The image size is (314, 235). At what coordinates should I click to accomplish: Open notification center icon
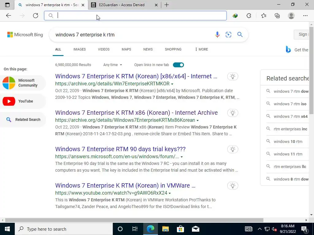click(304, 229)
